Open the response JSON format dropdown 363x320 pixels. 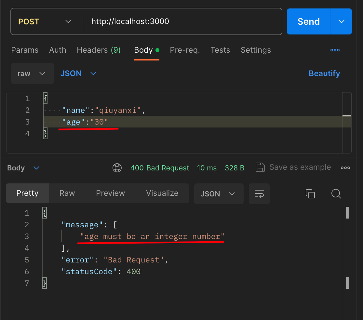(219, 194)
